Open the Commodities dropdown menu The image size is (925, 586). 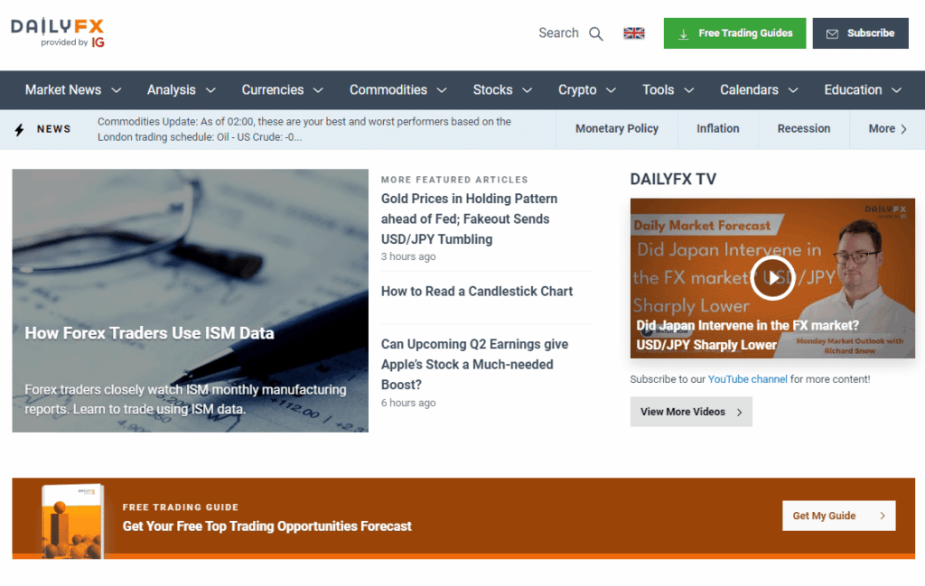398,90
